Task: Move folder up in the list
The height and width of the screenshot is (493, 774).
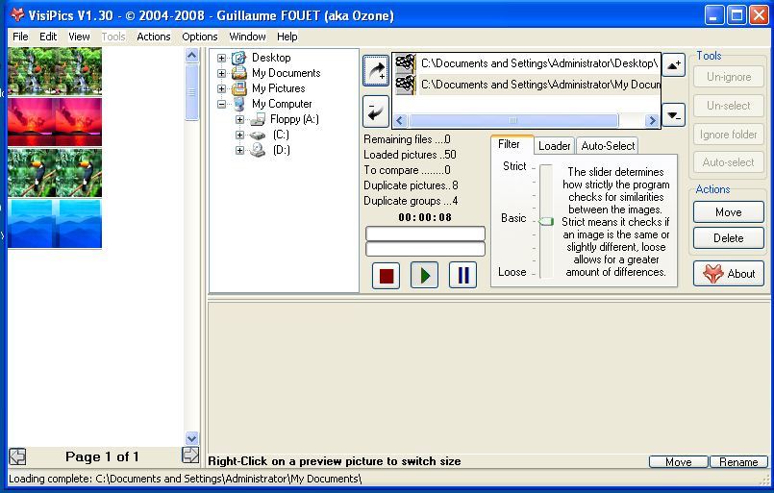Action: (x=674, y=65)
